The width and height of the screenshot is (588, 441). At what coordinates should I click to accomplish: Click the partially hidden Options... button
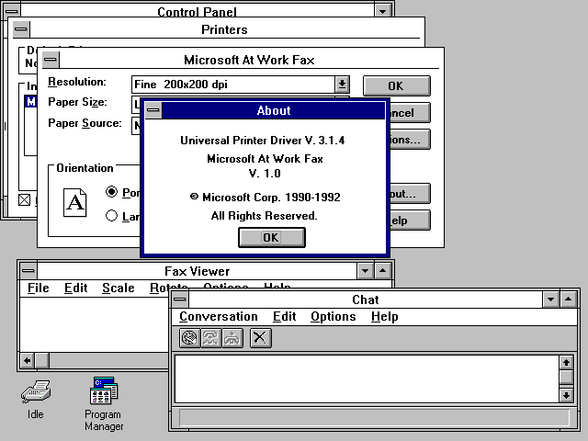(x=410, y=140)
